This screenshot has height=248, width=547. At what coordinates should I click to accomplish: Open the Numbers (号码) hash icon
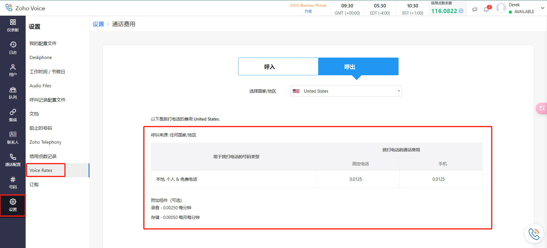13,183
